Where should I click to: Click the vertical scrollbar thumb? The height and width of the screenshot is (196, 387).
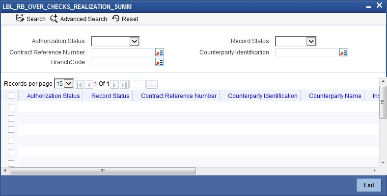[x=383, y=102]
